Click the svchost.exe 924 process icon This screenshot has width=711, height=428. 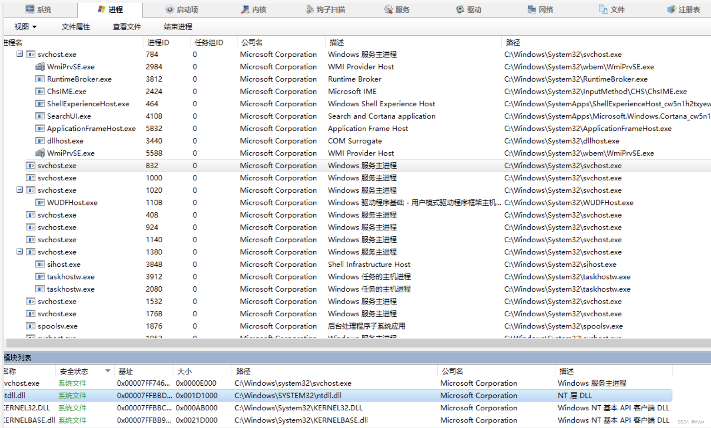(x=30, y=227)
